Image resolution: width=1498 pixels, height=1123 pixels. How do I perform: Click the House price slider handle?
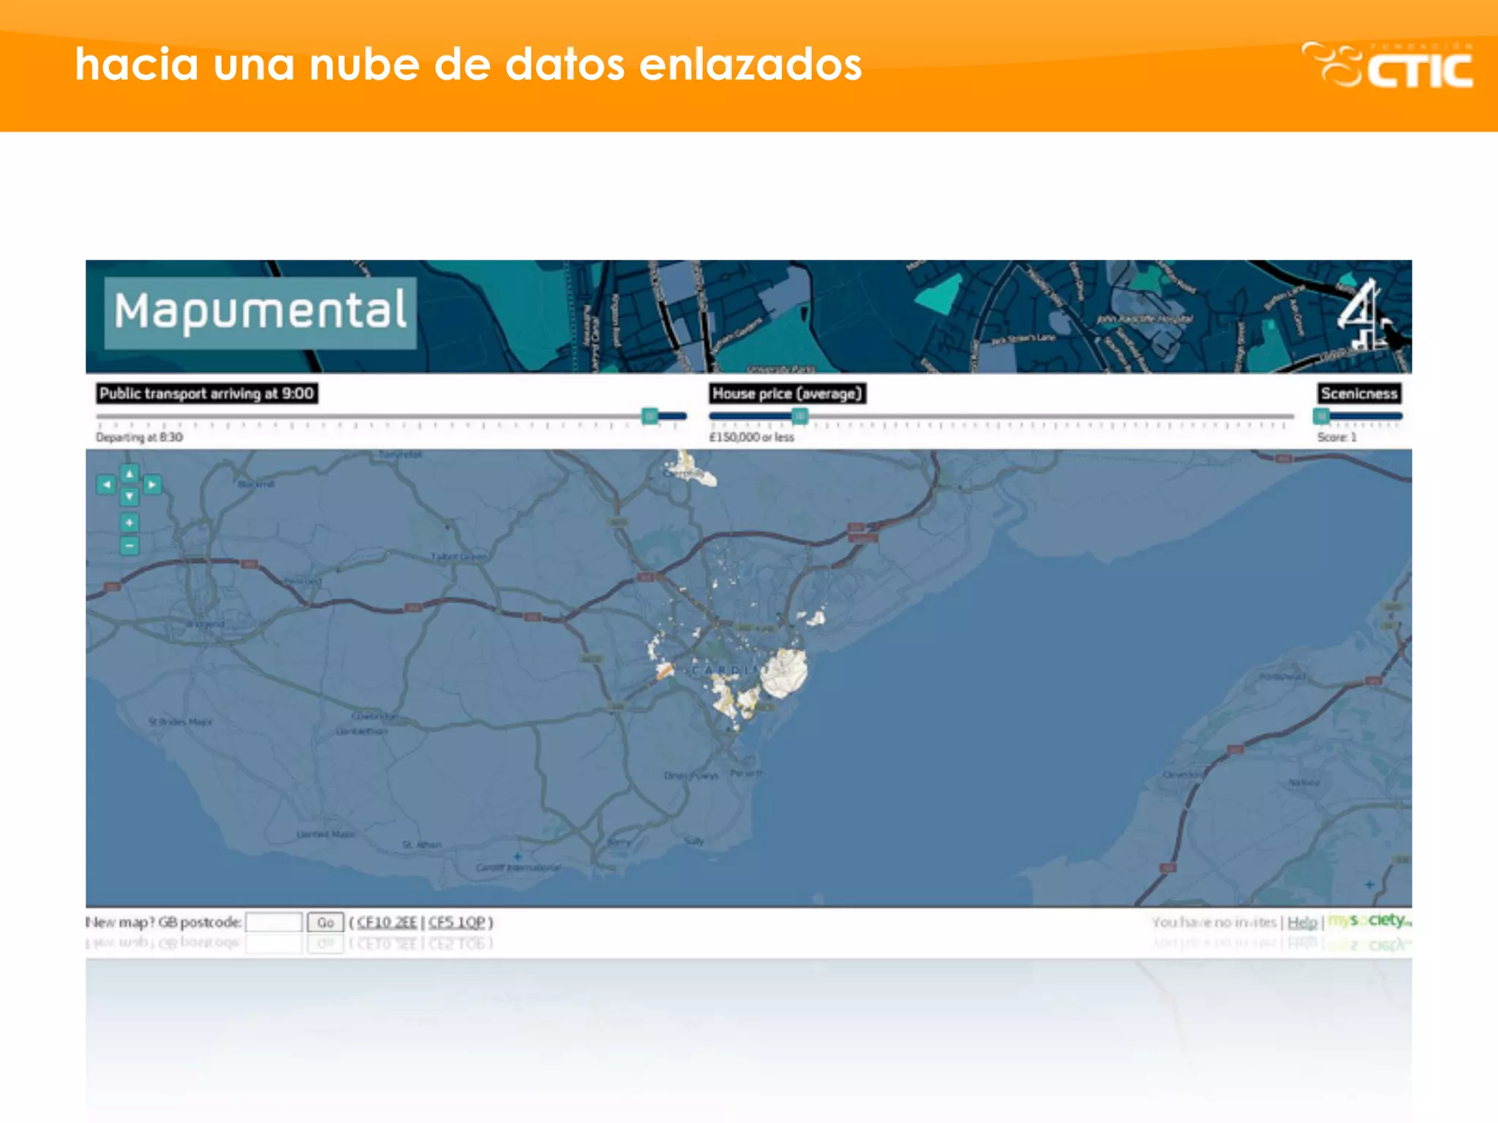[x=800, y=416]
